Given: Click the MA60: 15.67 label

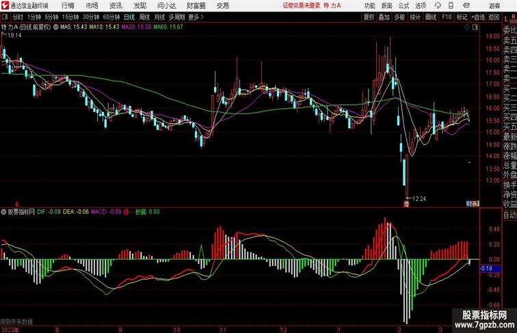Looking at the screenshot, I should tap(168, 27).
